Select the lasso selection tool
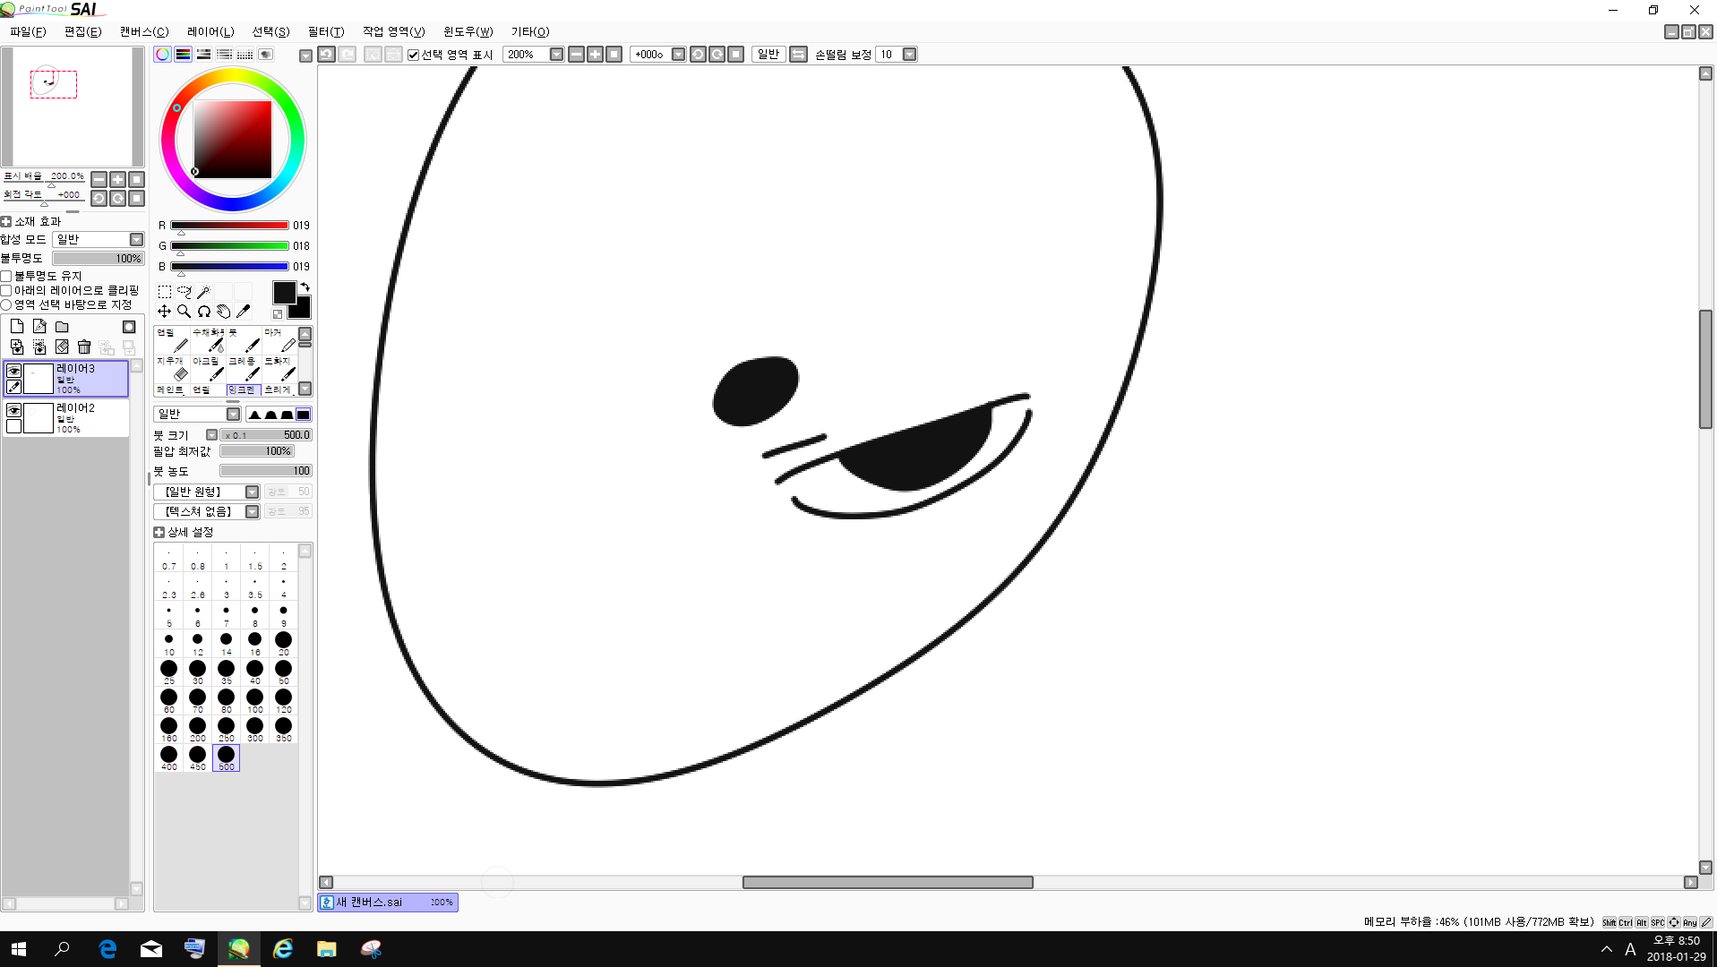 184,292
